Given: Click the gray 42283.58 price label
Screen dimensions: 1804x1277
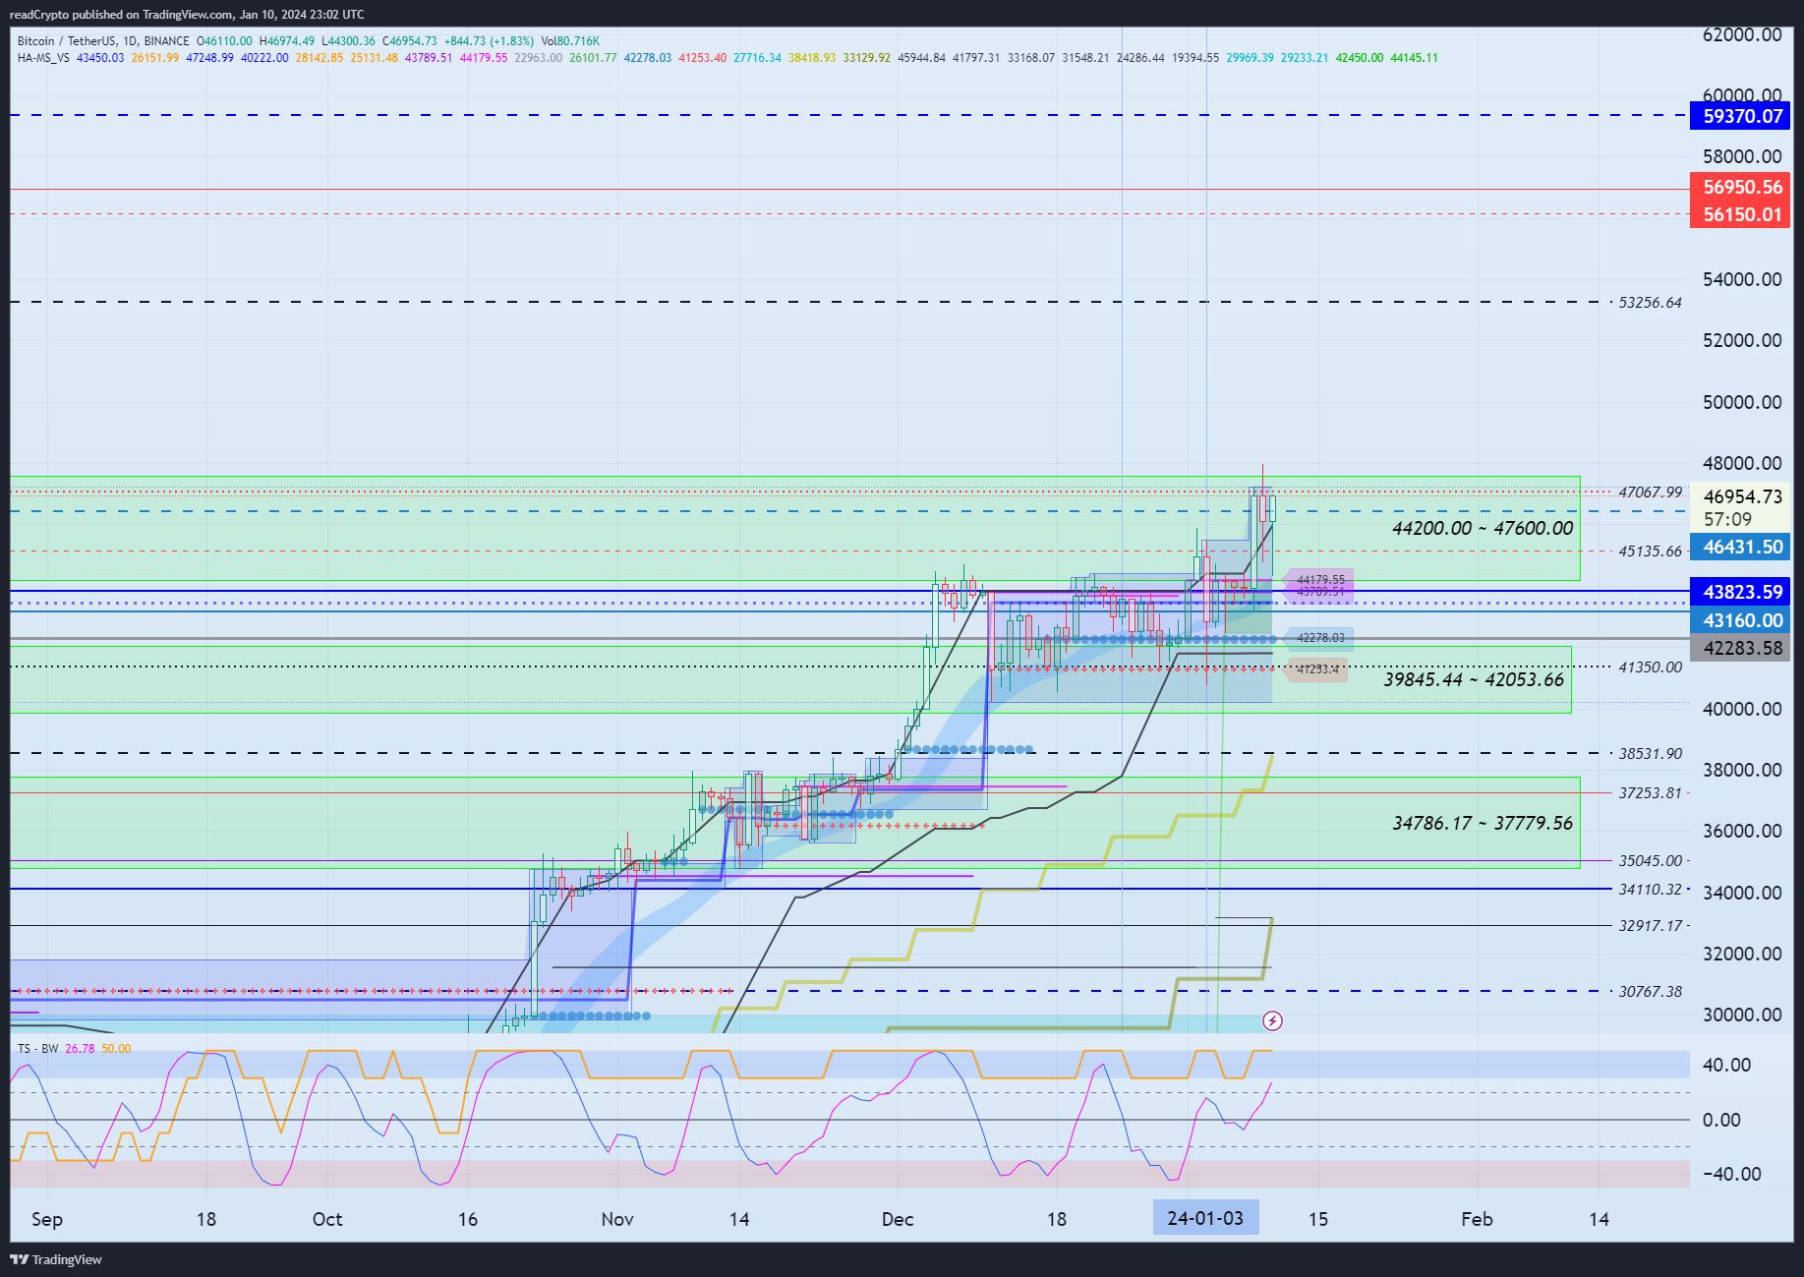Looking at the screenshot, I should point(1742,648).
